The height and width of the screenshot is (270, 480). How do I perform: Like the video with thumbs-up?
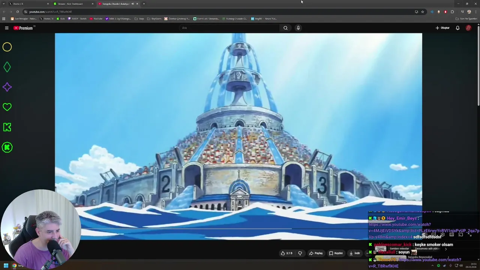[286, 253]
